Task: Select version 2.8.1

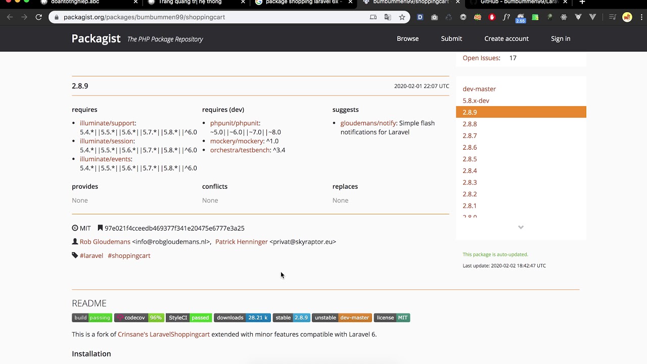Action: [x=470, y=206]
